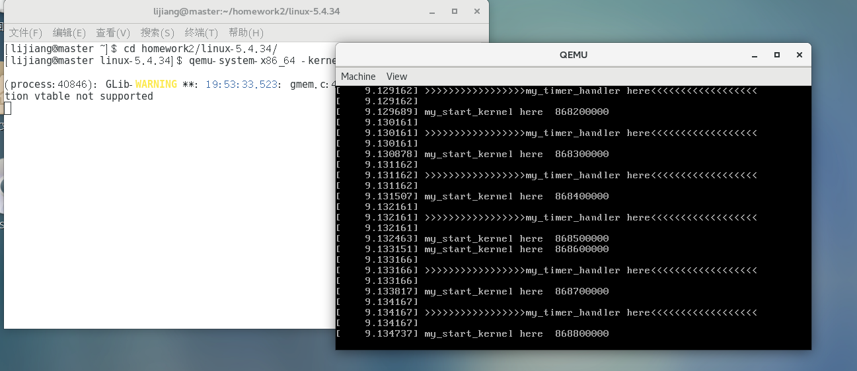857x371 pixels.
Task: Open the 帮助(H) menu in terminal
Action: pyautogui.click(x=246, y=33)
